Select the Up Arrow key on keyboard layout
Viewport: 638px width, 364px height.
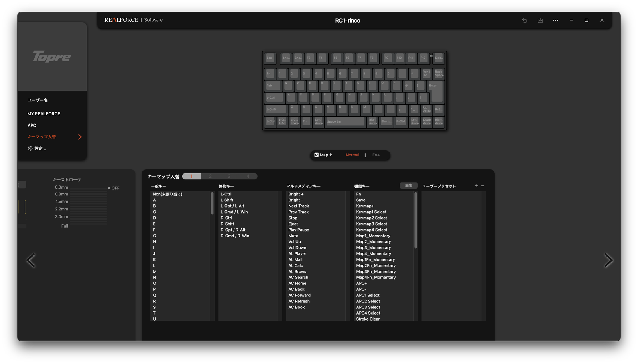pos(427,109)
